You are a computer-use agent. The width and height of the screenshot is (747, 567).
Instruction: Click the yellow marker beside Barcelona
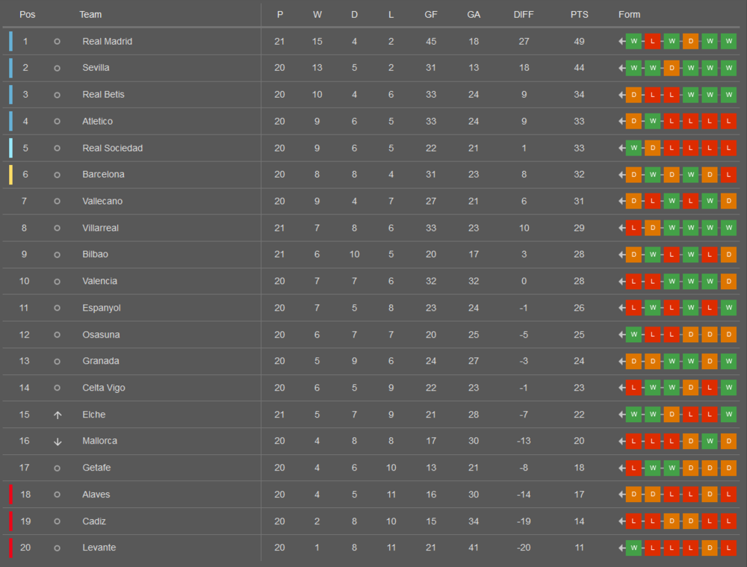(x=11, y=174)
